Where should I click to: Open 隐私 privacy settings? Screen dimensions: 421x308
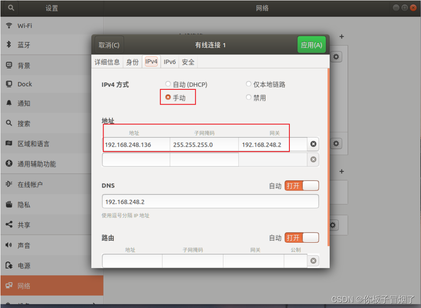[x=52, y=205]
